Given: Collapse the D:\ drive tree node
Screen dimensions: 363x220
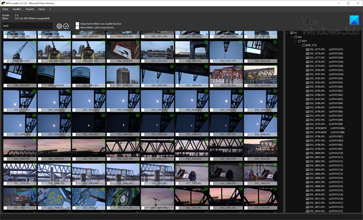Looking at the screenshot, I should tap(288, 32).
